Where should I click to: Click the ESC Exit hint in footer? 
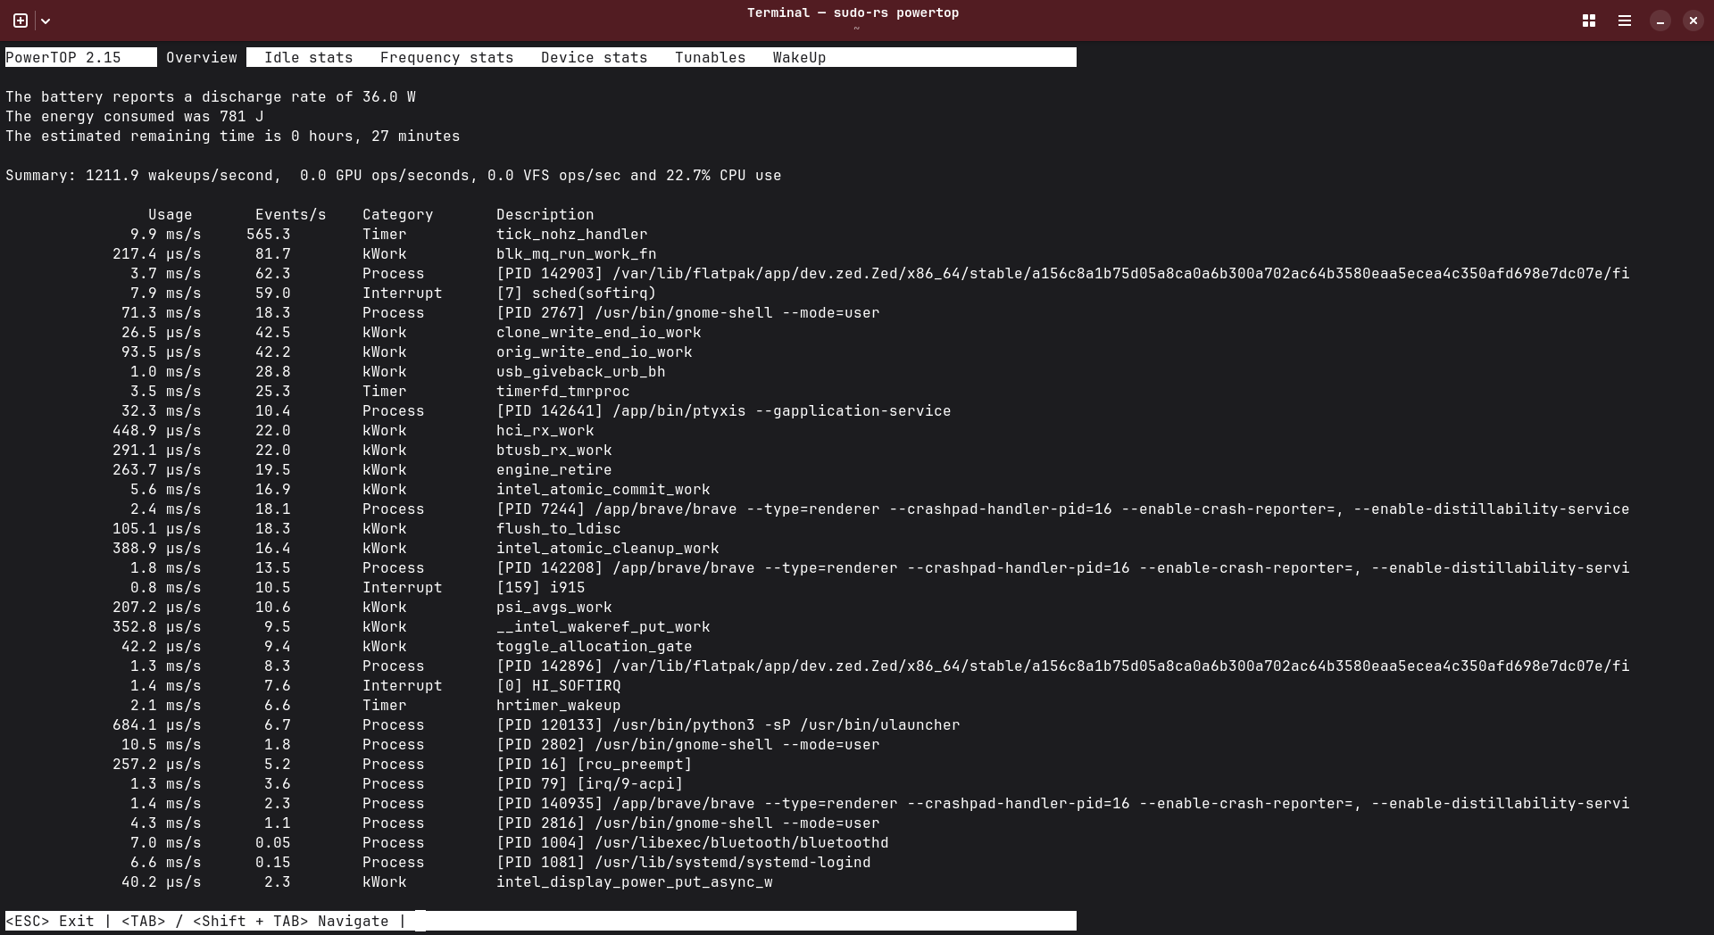click(50, 921)
